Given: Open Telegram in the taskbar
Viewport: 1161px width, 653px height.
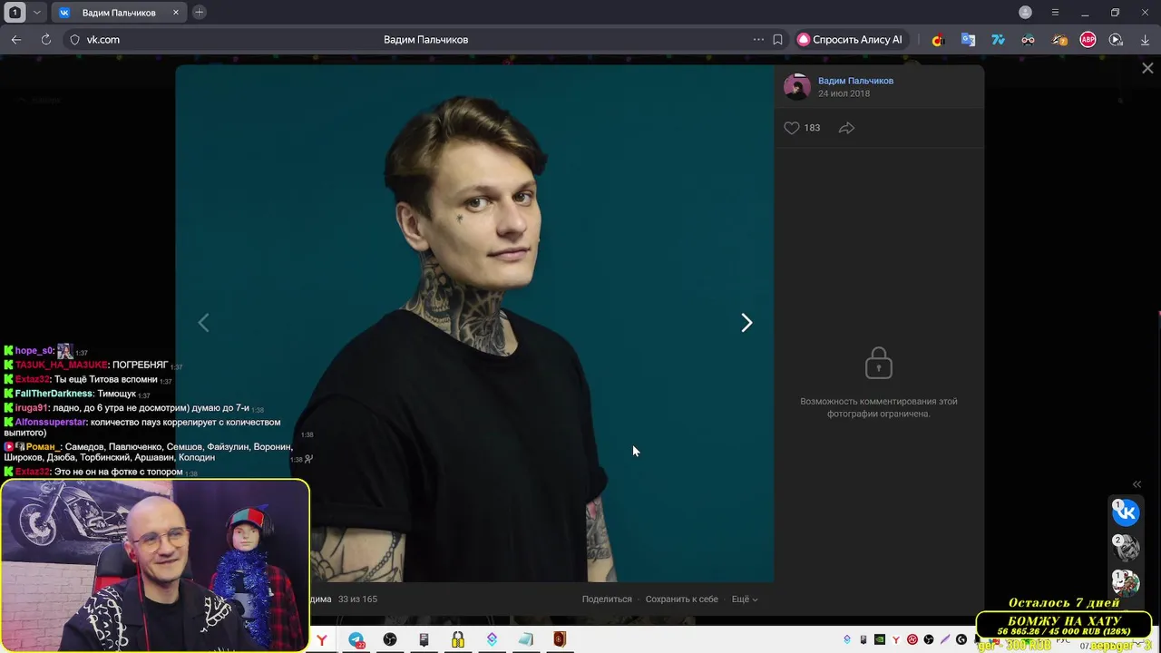Looking at the screenshot, I should tap(356, 640).
